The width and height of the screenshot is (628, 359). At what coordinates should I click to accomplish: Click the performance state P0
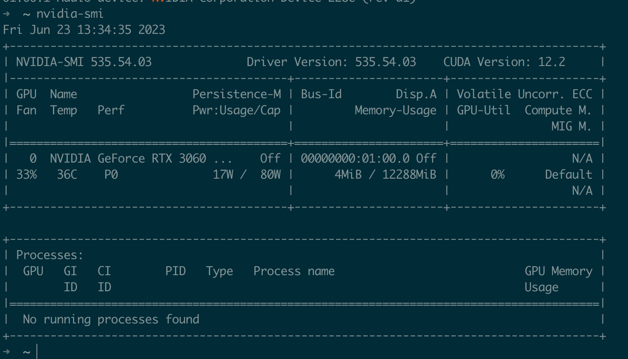111,175
